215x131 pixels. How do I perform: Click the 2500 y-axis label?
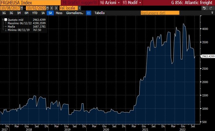[205, 69]
